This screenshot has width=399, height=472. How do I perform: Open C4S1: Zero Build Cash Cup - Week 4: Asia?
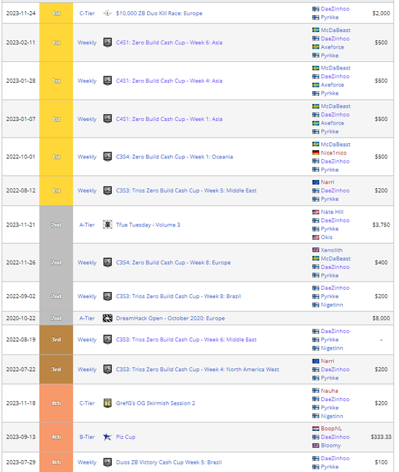[169, 81]
